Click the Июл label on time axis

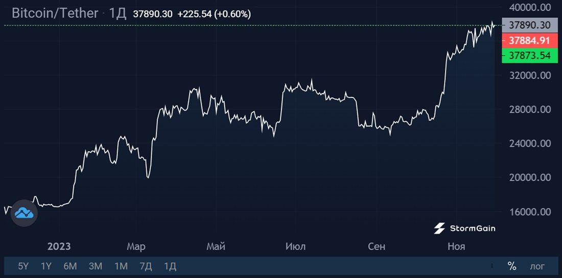[x=295, y=246]
